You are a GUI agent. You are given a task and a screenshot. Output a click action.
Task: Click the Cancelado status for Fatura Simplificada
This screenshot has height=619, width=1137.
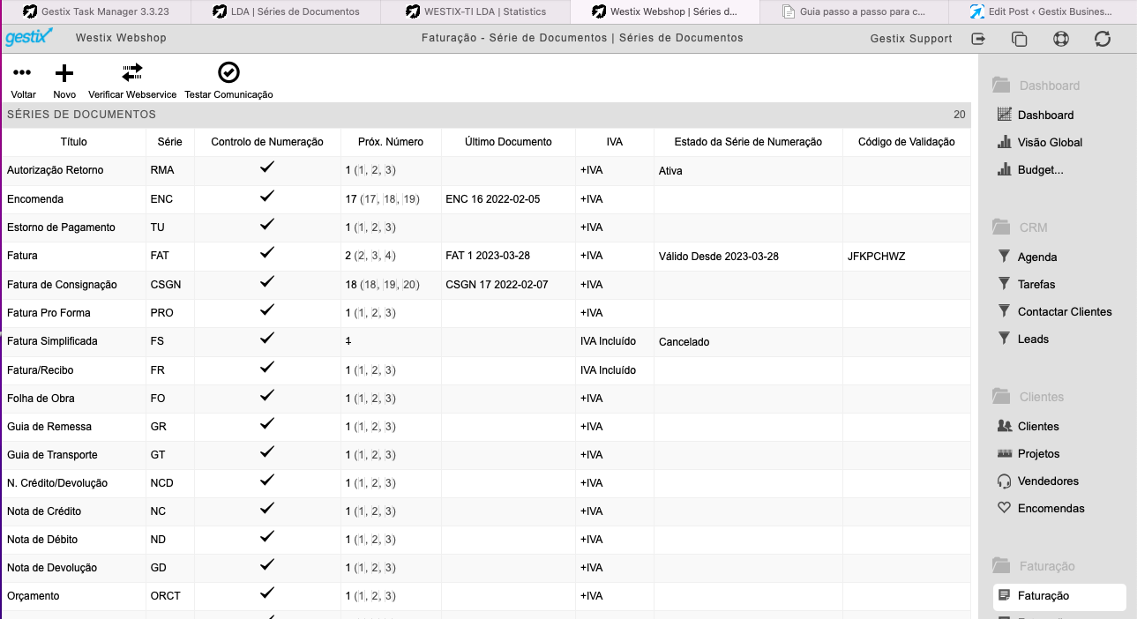coord(684,342)
